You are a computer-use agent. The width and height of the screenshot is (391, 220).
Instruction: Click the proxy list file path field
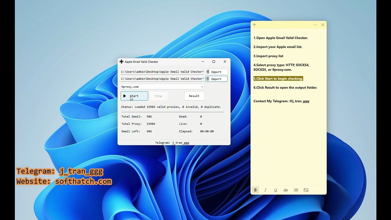pyautogui.click(x=162, y=79)
